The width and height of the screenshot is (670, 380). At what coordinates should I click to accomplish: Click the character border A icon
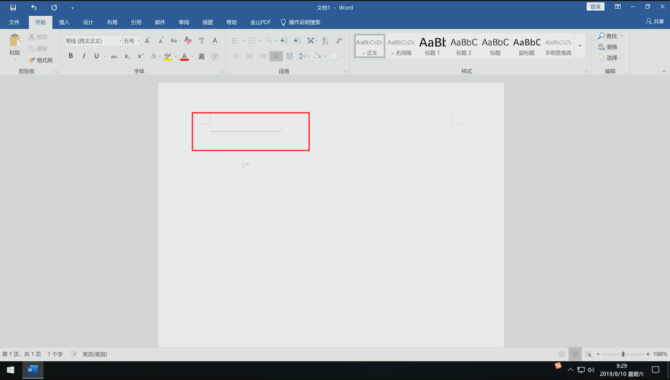214,41
